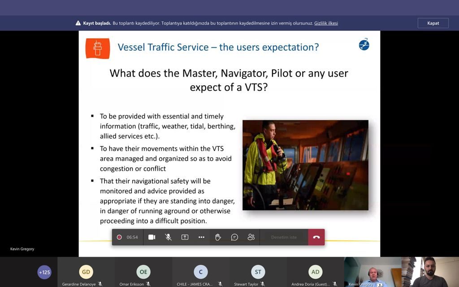
Task: Select Omar Eriksson's OE avatar
Action: [143, 272]
